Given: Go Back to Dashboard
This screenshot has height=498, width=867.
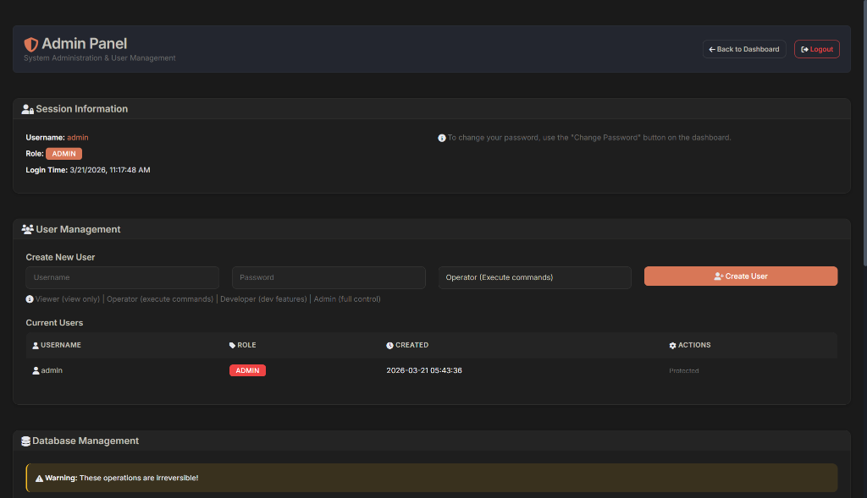Looking at the screenshot, I should pos(743,49).
